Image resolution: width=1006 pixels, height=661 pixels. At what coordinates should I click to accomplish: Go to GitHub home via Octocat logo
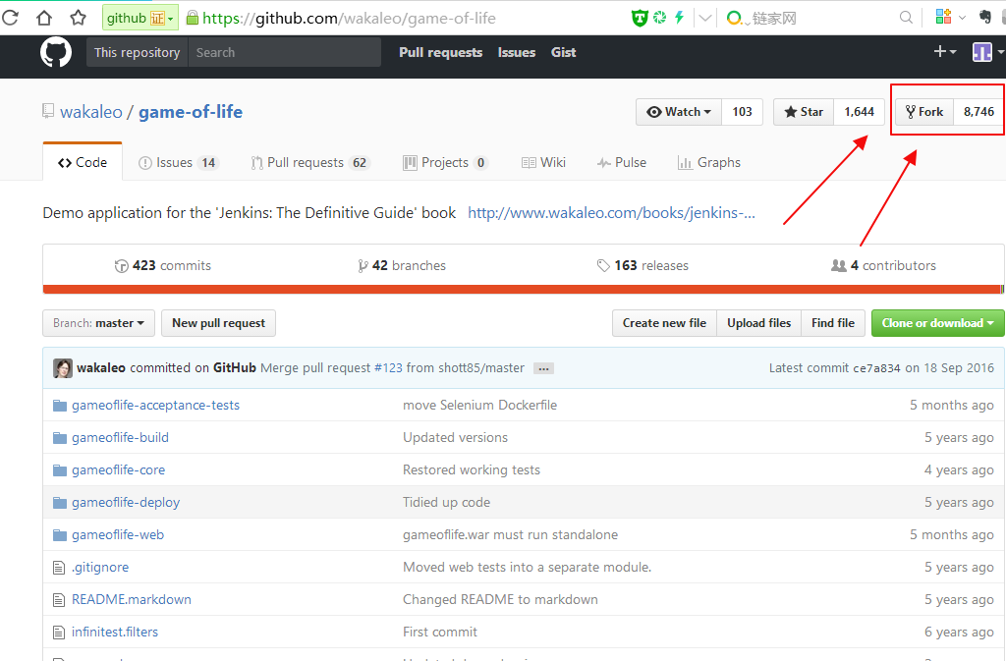pyautogui.click(x=56, y=53)
